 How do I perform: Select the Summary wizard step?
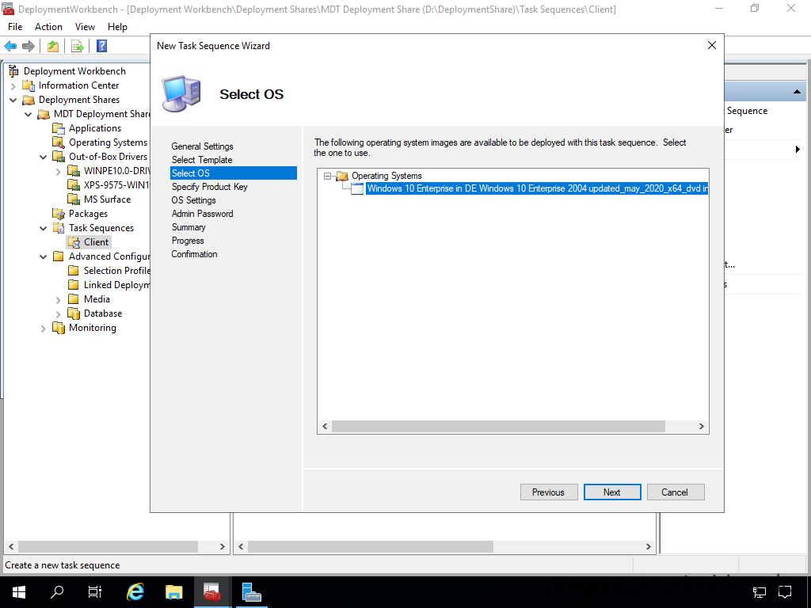(x=188, y=227)
